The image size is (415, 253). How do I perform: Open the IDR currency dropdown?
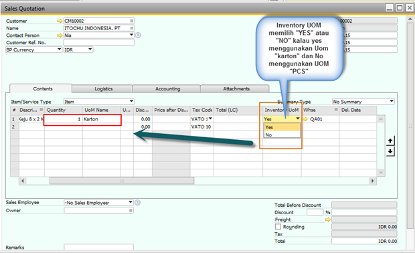(90, 50)
